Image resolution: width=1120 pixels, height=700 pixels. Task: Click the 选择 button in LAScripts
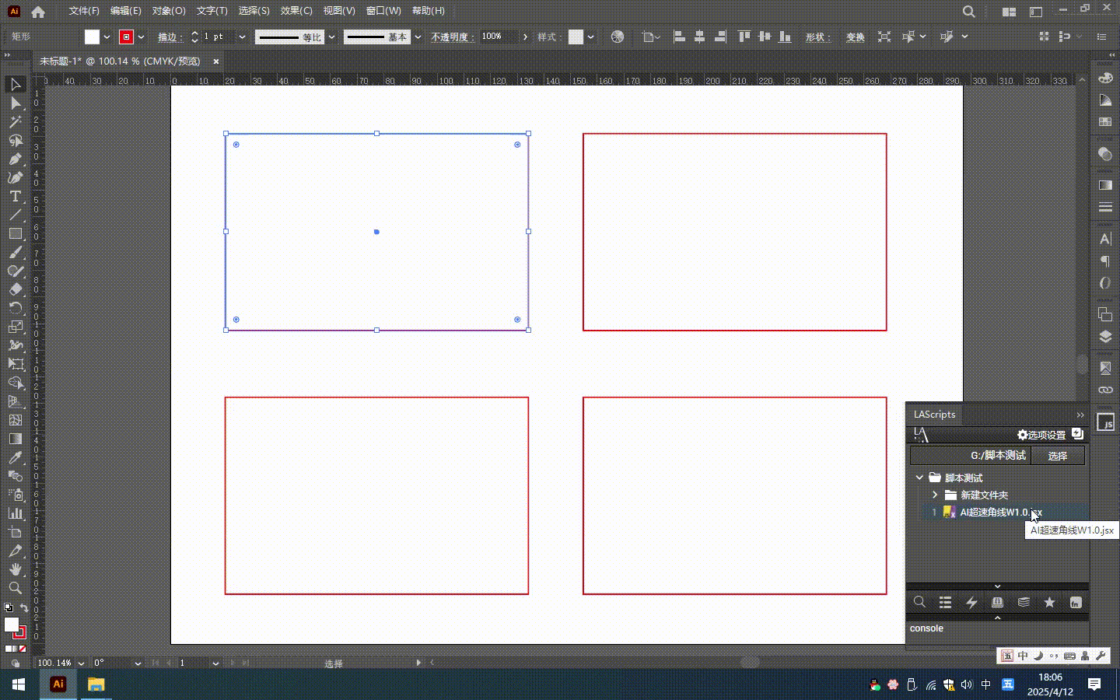1057,456
